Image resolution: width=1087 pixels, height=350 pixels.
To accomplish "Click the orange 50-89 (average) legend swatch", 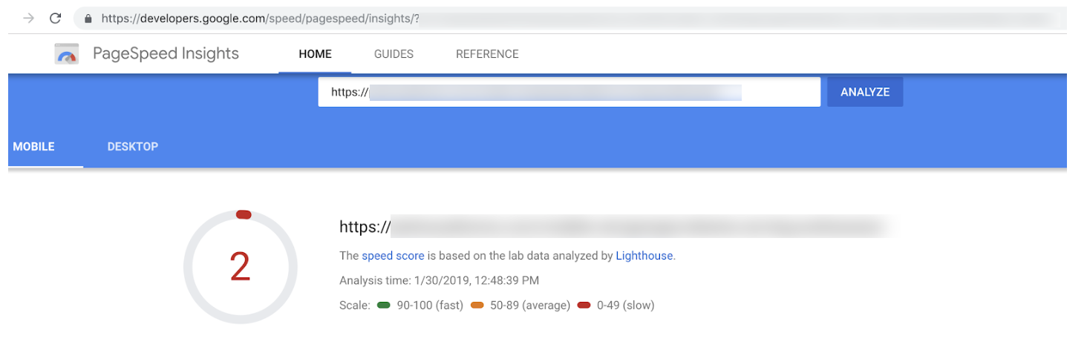I will (477, 305).
